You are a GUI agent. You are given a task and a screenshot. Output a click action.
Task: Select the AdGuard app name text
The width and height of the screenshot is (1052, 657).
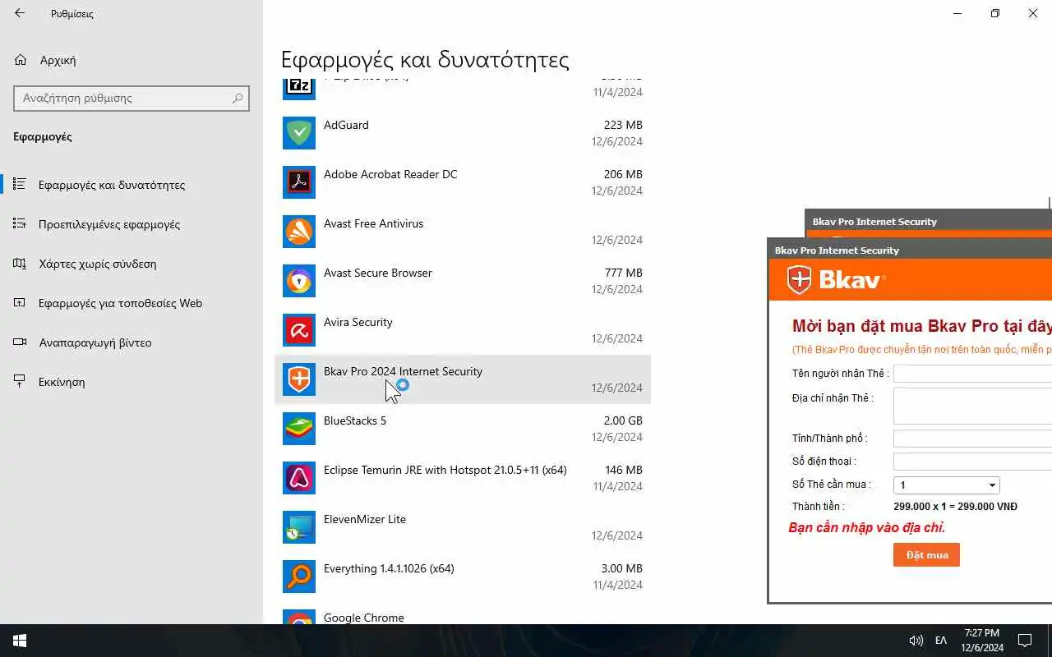click(346, 125)
